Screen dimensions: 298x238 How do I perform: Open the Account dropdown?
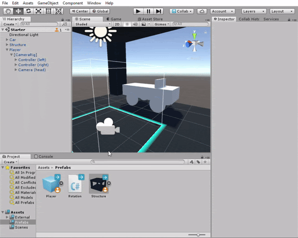tap(223, 11)
